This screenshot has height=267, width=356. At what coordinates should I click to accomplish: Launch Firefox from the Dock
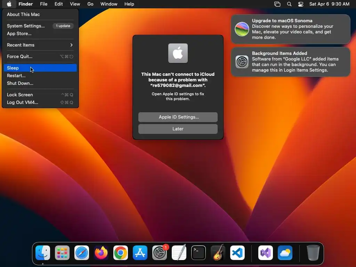click(101, 253)
